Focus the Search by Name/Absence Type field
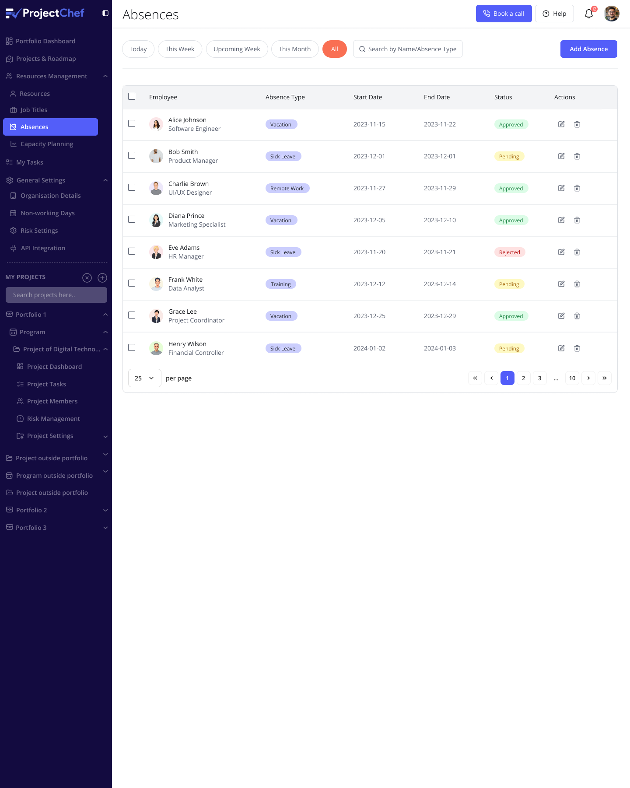Image resolution: width=630 pixels, height=788 pixels. click(x=411, y=49)
